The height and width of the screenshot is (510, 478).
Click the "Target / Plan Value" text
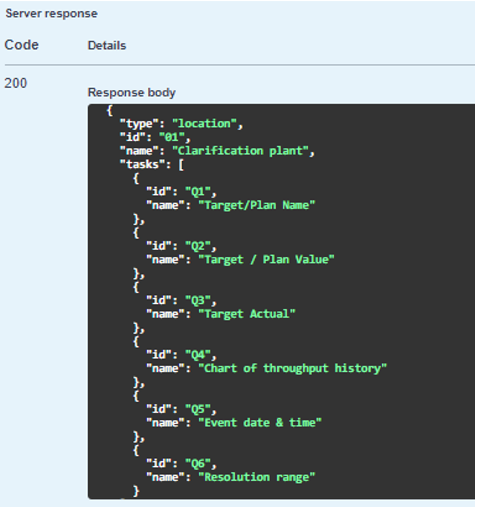266,259
